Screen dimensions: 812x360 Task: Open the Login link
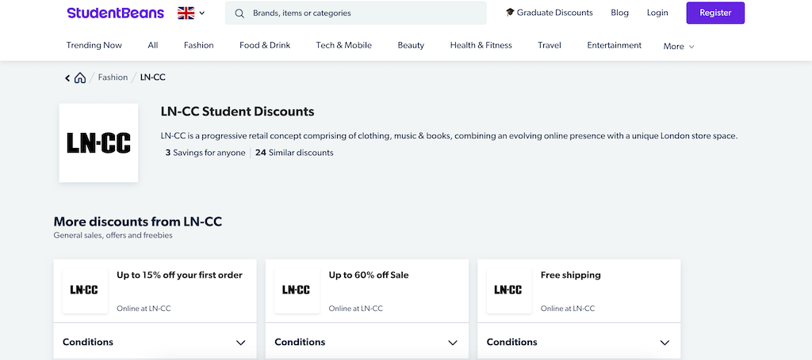(657, 13)
